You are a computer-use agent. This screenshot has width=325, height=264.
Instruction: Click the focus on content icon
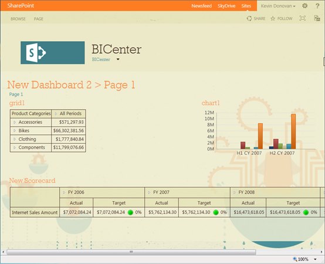tap(303, 18)
